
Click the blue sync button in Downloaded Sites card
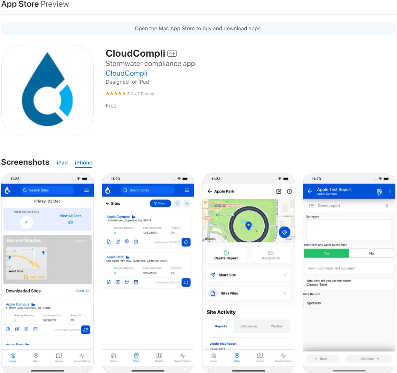tap(86, 330)
